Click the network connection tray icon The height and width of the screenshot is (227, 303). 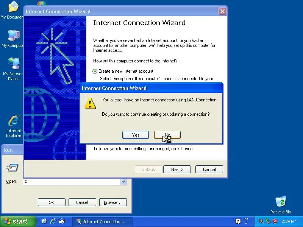click(268, 221)
